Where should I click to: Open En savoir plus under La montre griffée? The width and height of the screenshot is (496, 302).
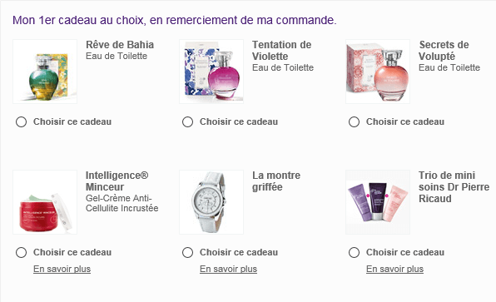coord(228,269)
